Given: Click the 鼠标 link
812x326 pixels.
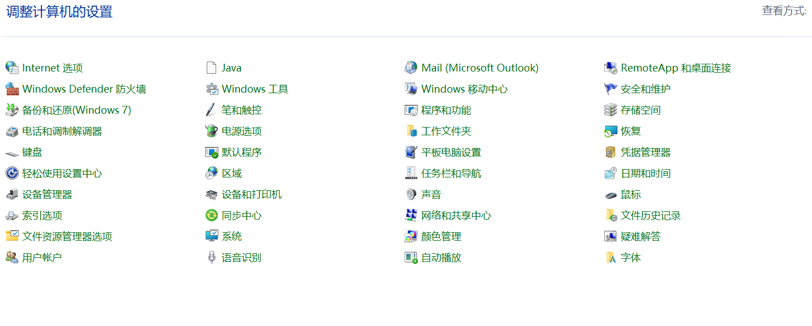Looking at the screenshot, I should [x=631, y=194].
